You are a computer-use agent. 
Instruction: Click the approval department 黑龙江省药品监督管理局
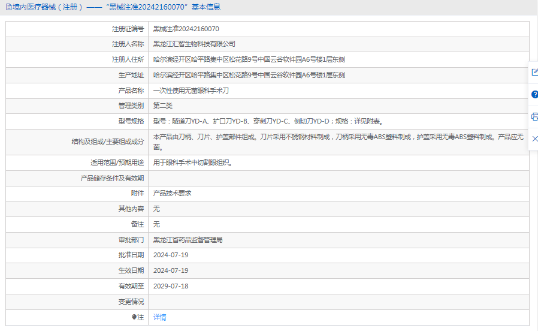pyautogui.click(x=188, y=240)
